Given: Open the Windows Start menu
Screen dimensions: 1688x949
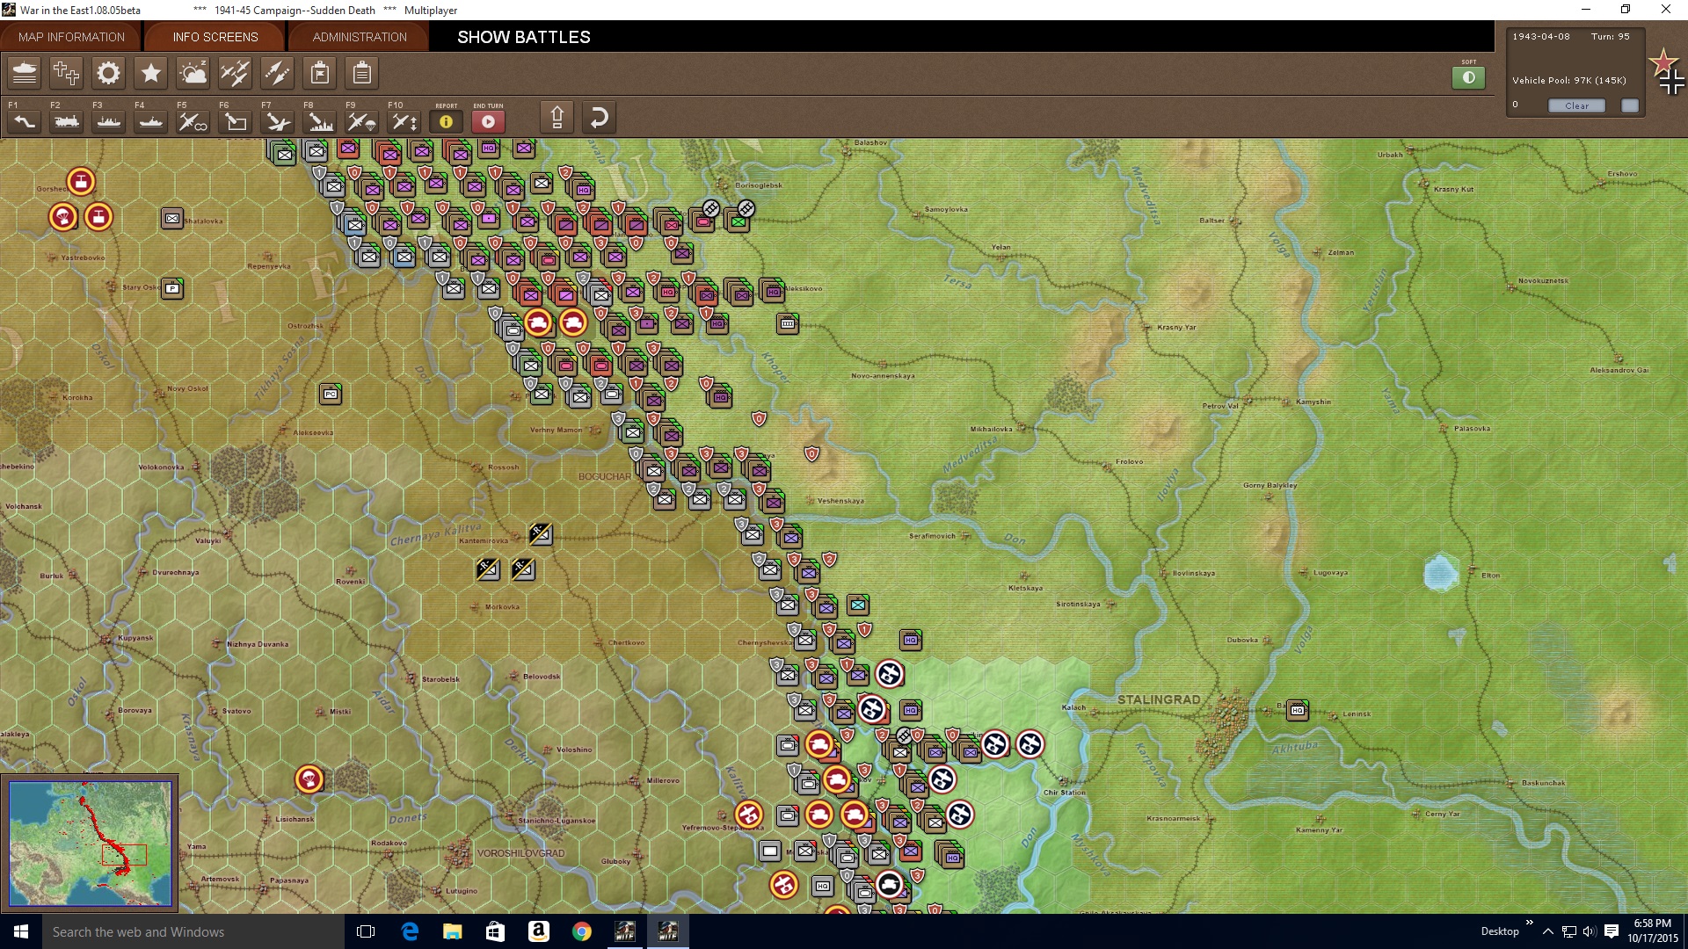Looking at the screenshot, I should click(21, 931).
